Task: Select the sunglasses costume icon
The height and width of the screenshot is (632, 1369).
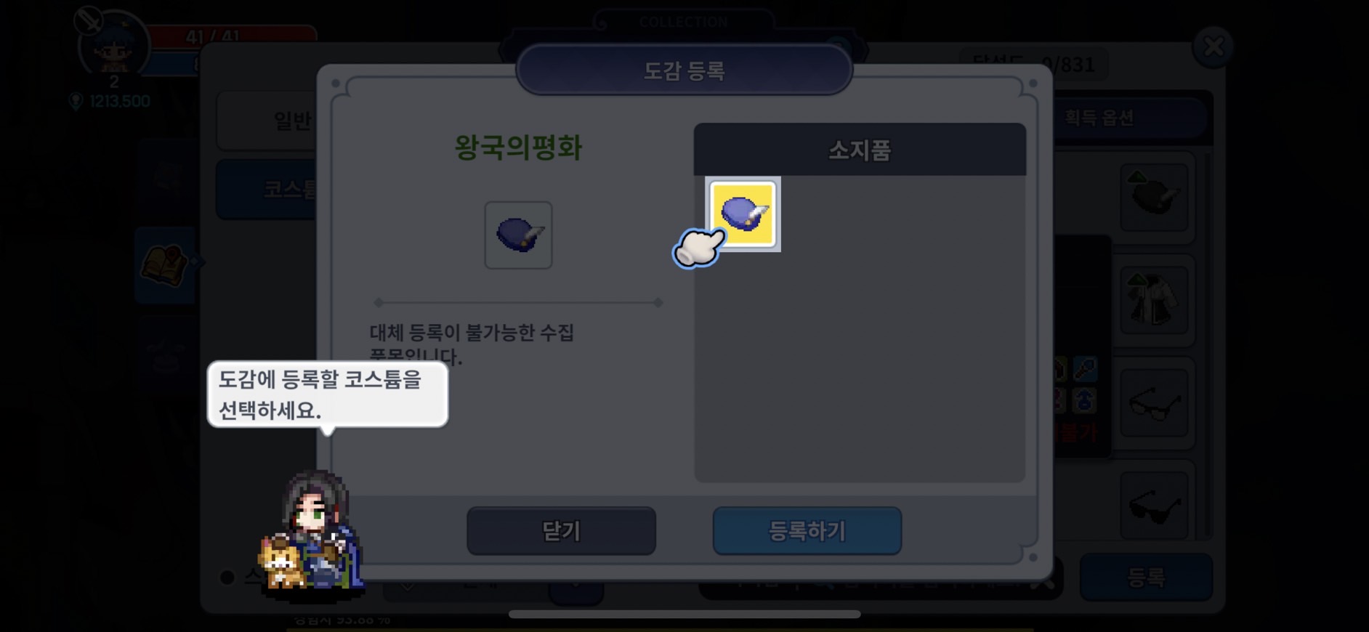Action: (x=1154, y=506)
